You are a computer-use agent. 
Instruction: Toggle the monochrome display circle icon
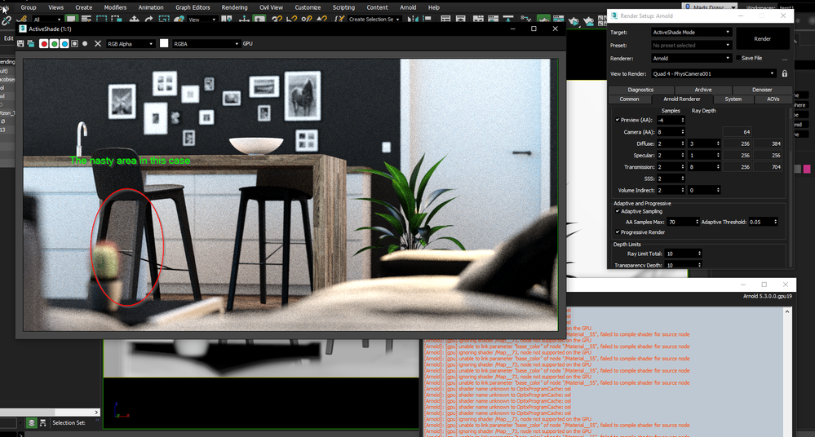(85, 44)
